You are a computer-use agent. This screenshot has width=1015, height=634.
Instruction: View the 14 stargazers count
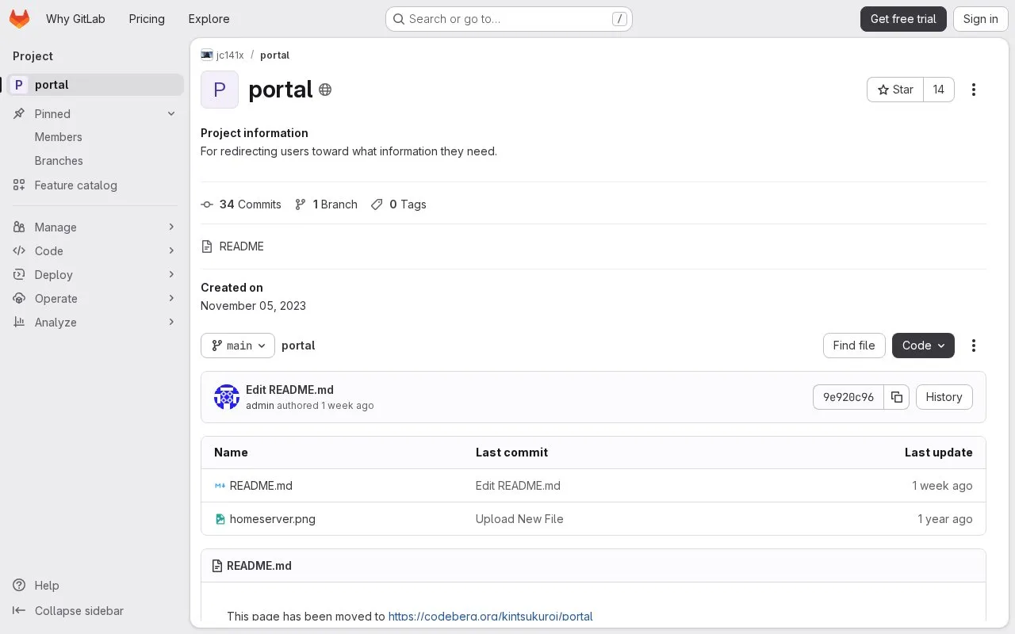939,90
